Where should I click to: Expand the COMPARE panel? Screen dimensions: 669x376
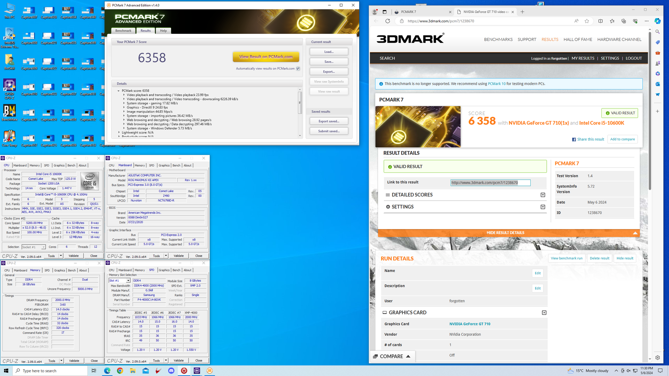(x=392, y=356)
